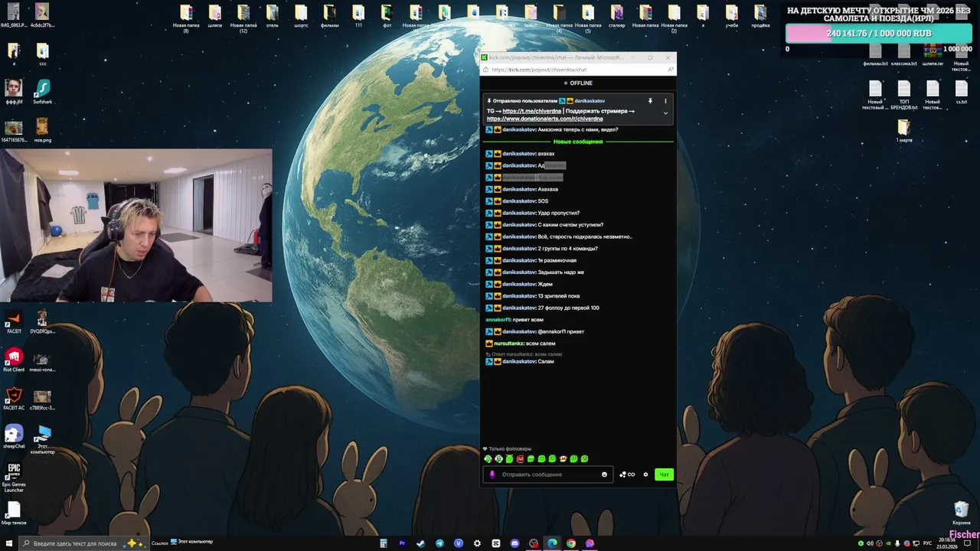Open chat settings gear icon

click(645, 474)
